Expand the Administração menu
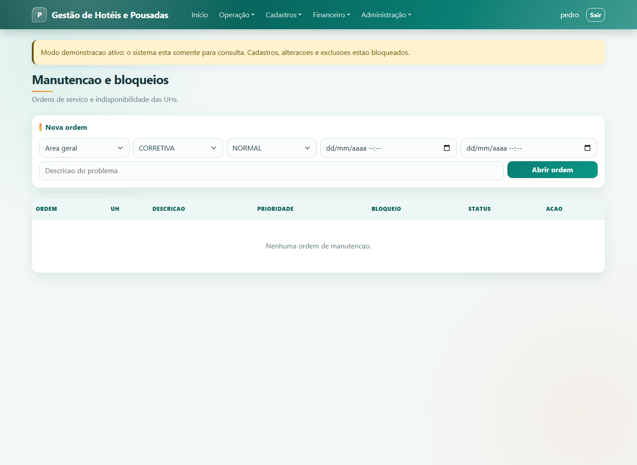Screen dimensions: 637x465 (x=386, y=15)
